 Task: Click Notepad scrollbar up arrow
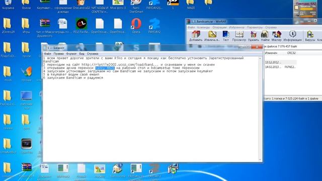(x=260, y=59)
